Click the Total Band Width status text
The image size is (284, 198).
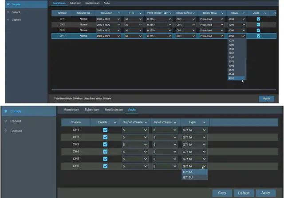[83, 99]
